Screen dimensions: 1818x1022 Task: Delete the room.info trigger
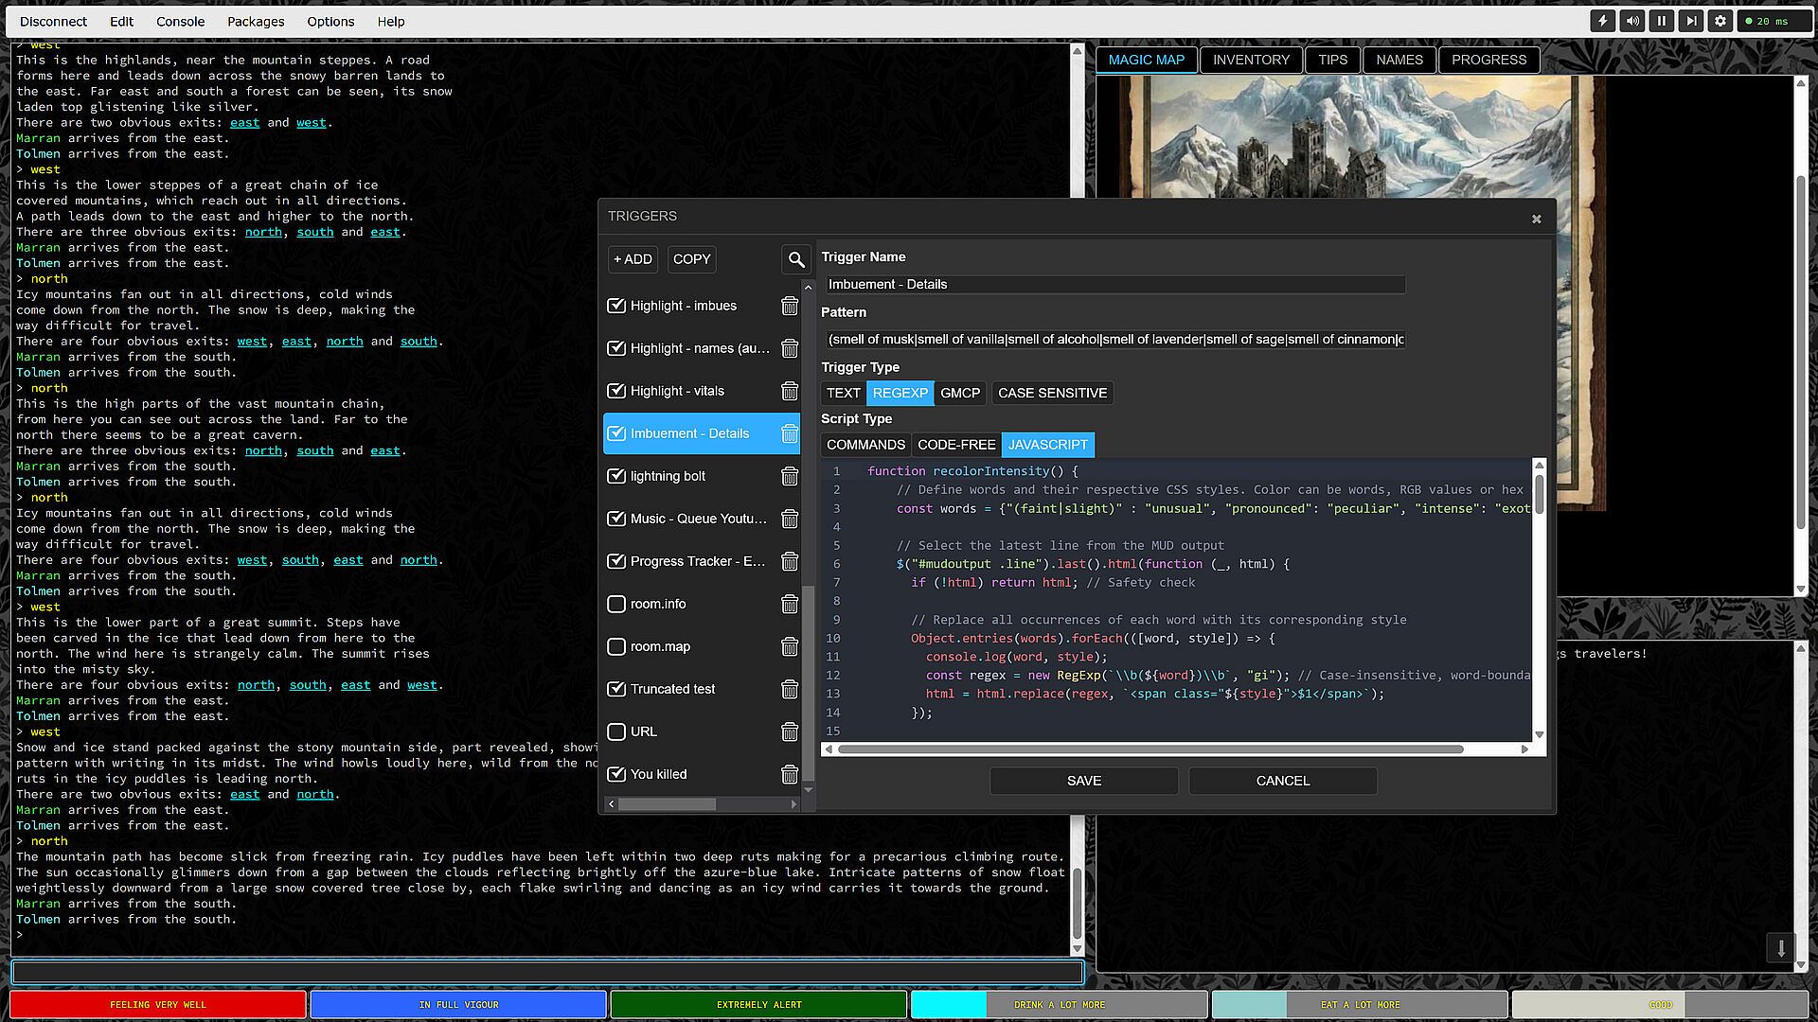(790, 604)
